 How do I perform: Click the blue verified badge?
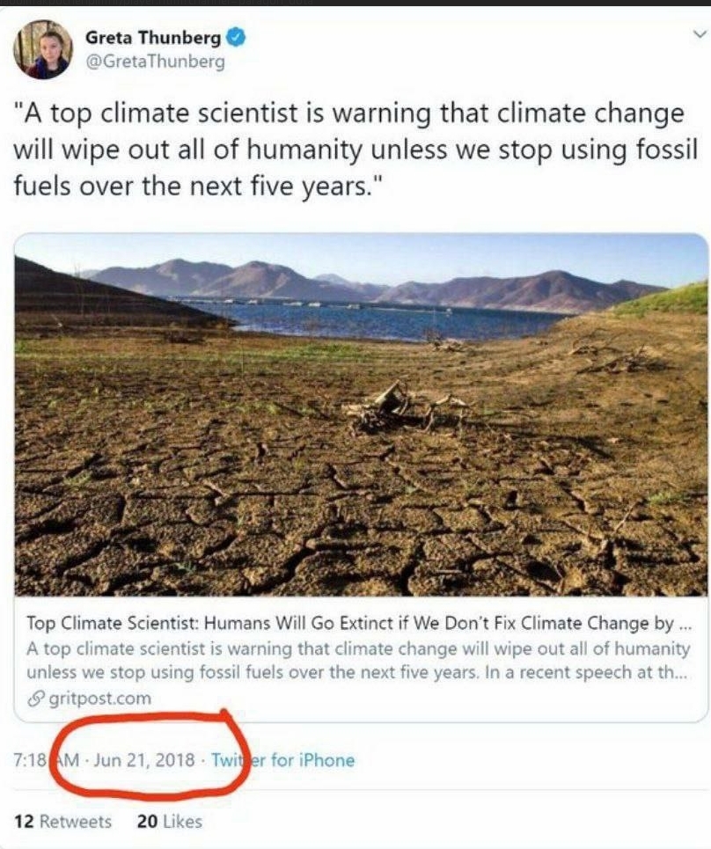[x=236, y=37]
